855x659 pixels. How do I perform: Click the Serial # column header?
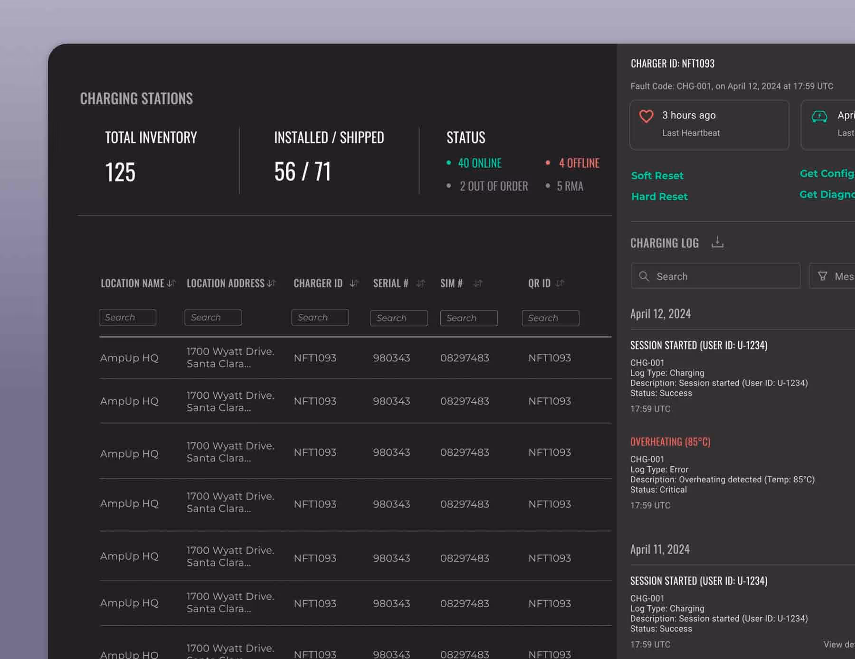pos(390,283)
